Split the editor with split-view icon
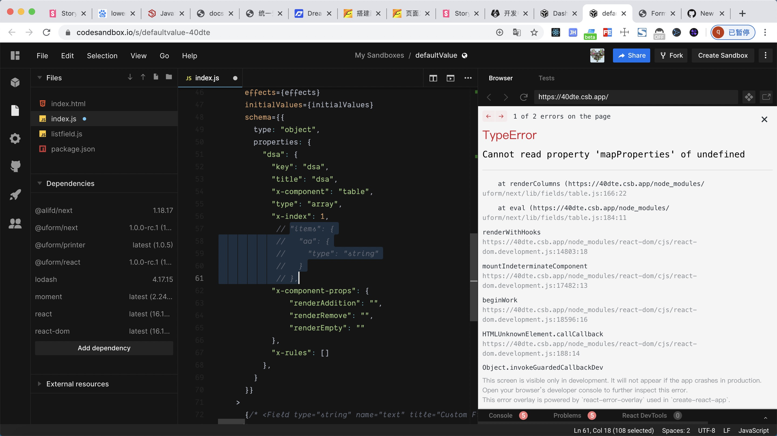The image size is (777, 436). click(433, 78)
